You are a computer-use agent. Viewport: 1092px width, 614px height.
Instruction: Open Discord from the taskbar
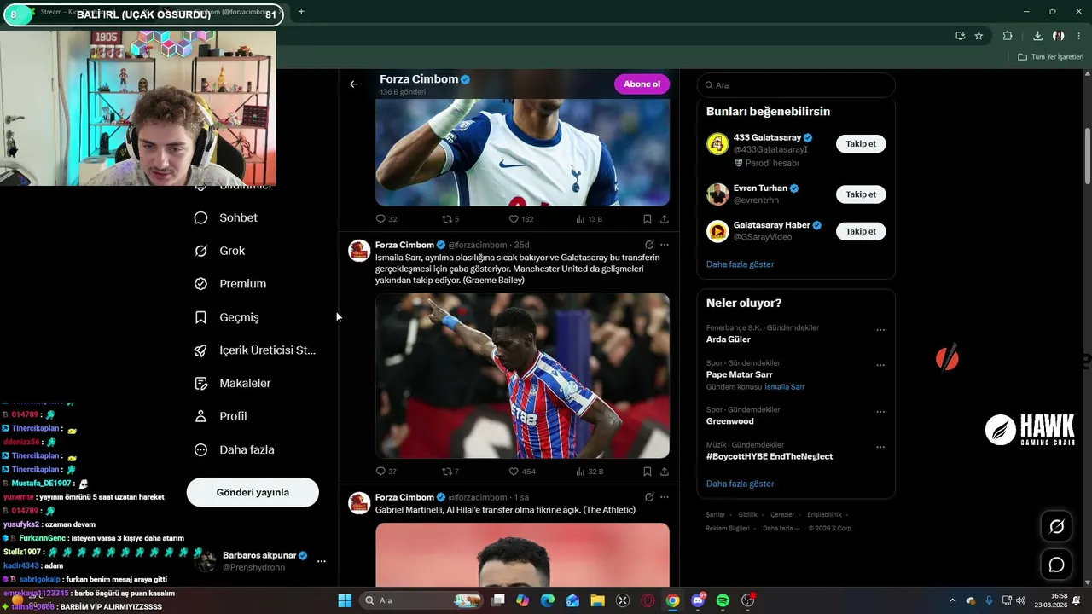point(698,600)
